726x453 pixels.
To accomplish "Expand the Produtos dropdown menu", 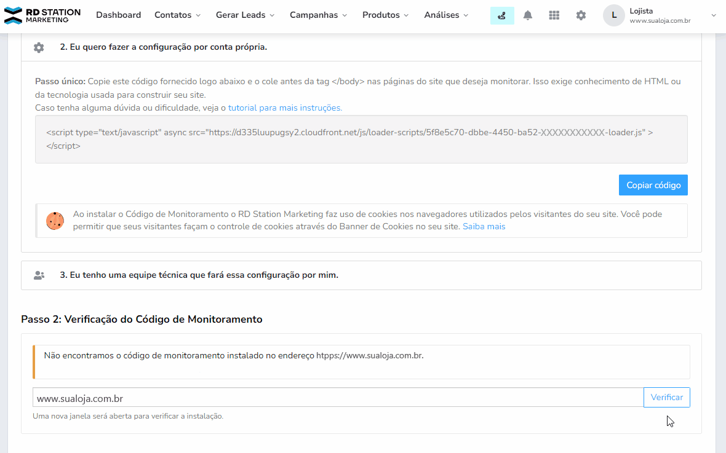I will pos(386,15).
